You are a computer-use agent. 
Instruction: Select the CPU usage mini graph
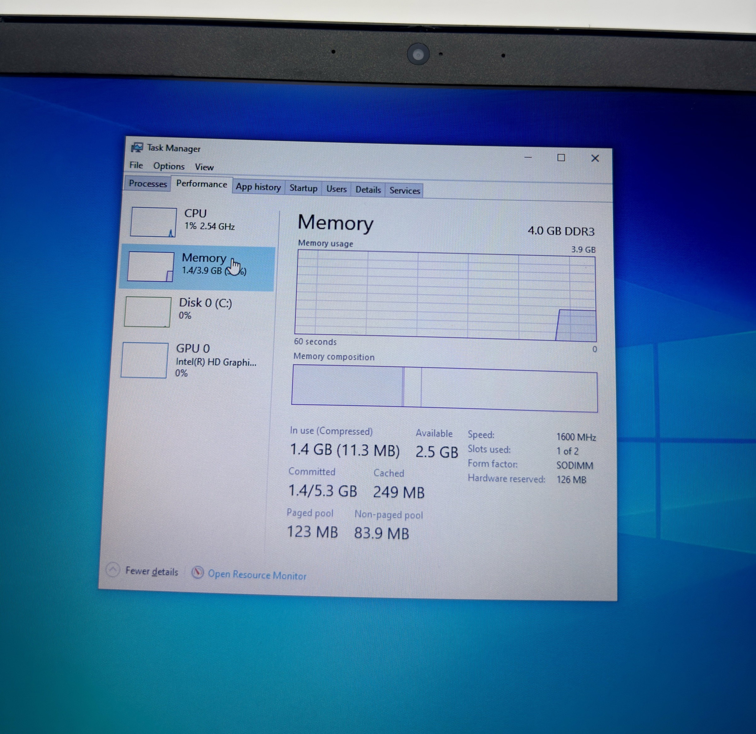coord(153,222)
